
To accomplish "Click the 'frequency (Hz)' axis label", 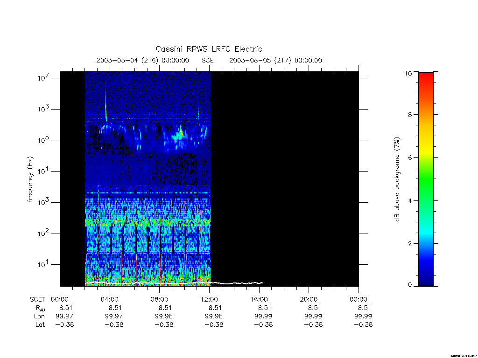I will (x=30, y=179).
